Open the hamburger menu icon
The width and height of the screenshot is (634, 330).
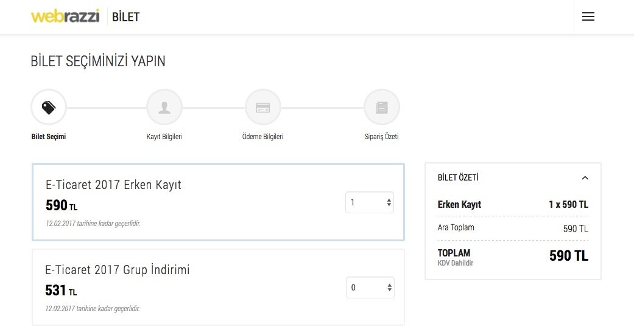[588, 17]
